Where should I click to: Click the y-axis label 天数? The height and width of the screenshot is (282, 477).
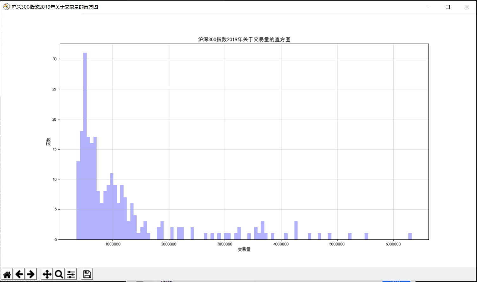(x=48, y=142)
